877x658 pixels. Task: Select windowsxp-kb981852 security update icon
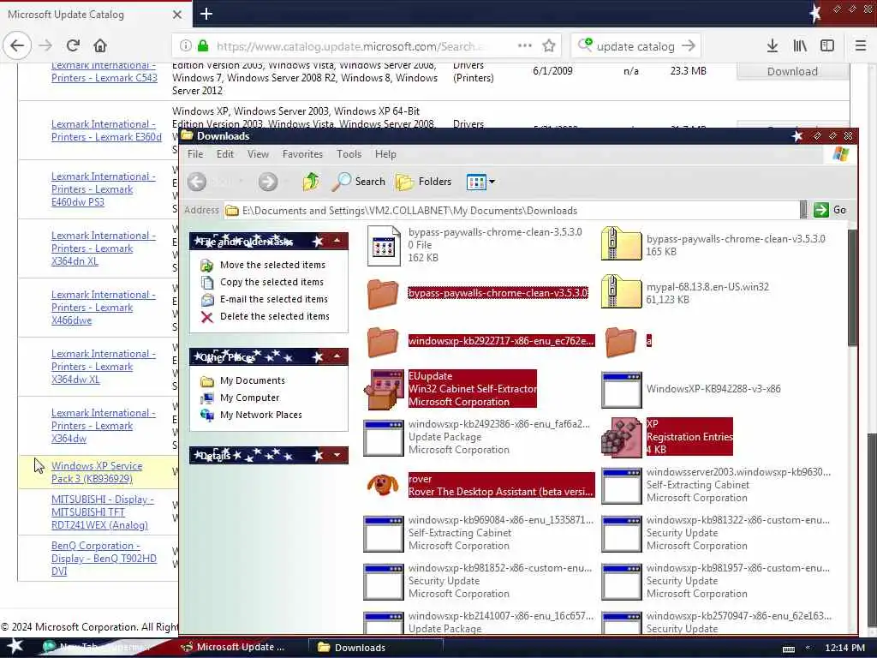pos(383,582)
